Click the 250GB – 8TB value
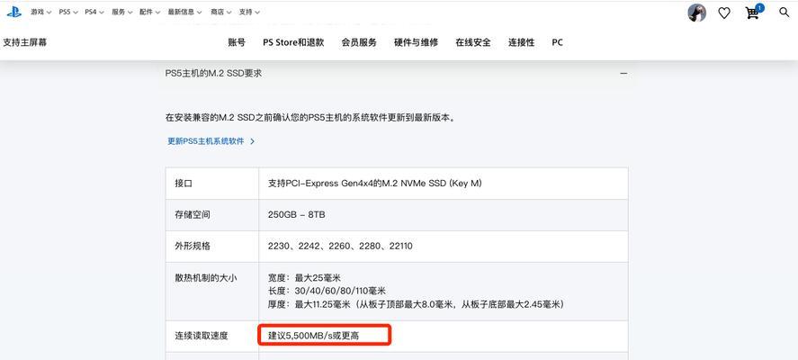 [296, 215]
